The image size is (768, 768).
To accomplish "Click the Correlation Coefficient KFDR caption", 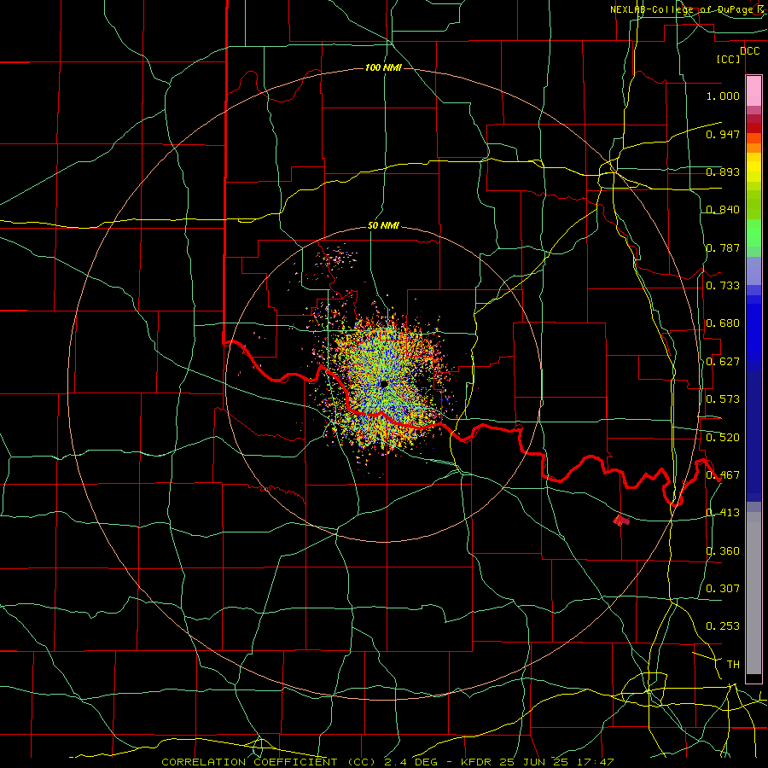I will pos(387,762).
